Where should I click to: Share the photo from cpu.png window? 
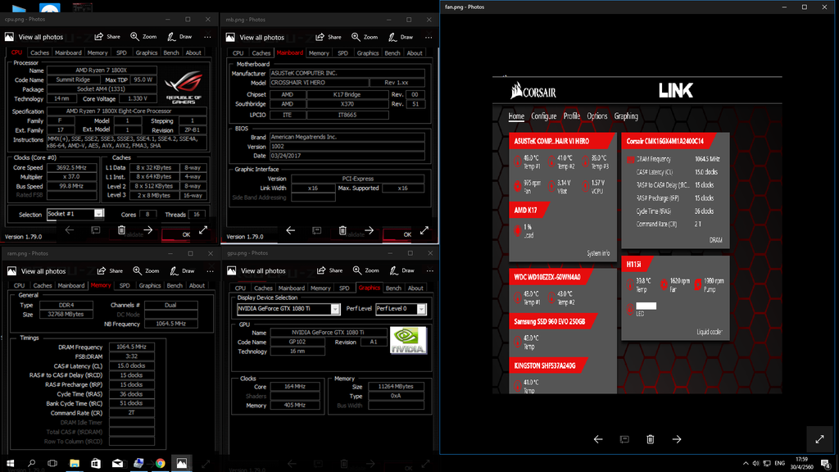(x=107, y=37)
